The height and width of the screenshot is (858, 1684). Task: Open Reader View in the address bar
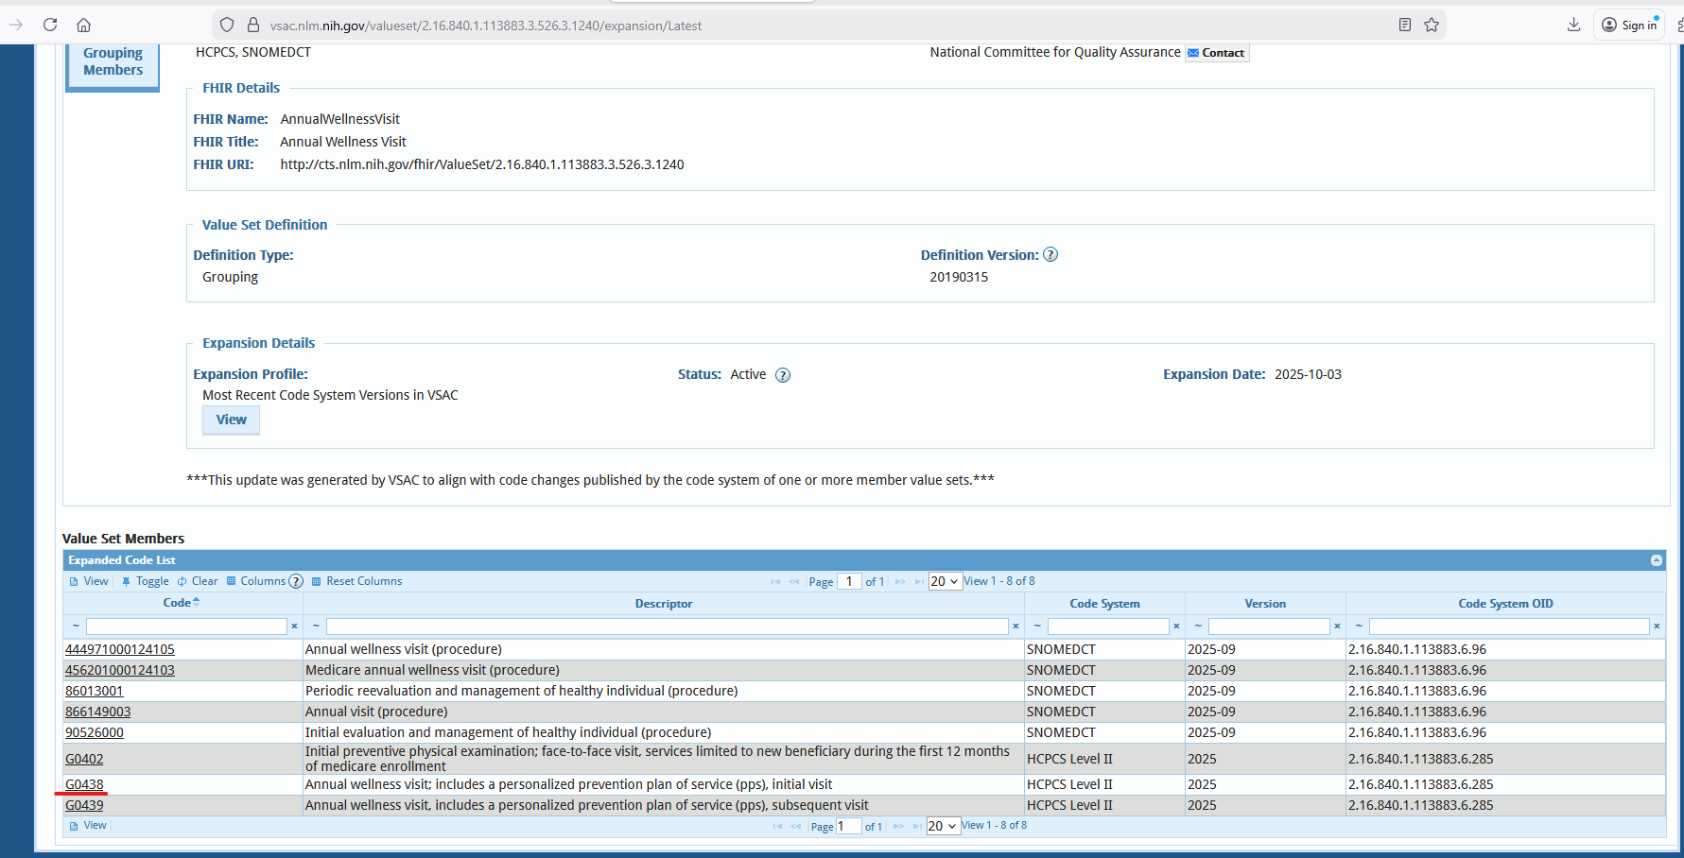point(1405,25)
